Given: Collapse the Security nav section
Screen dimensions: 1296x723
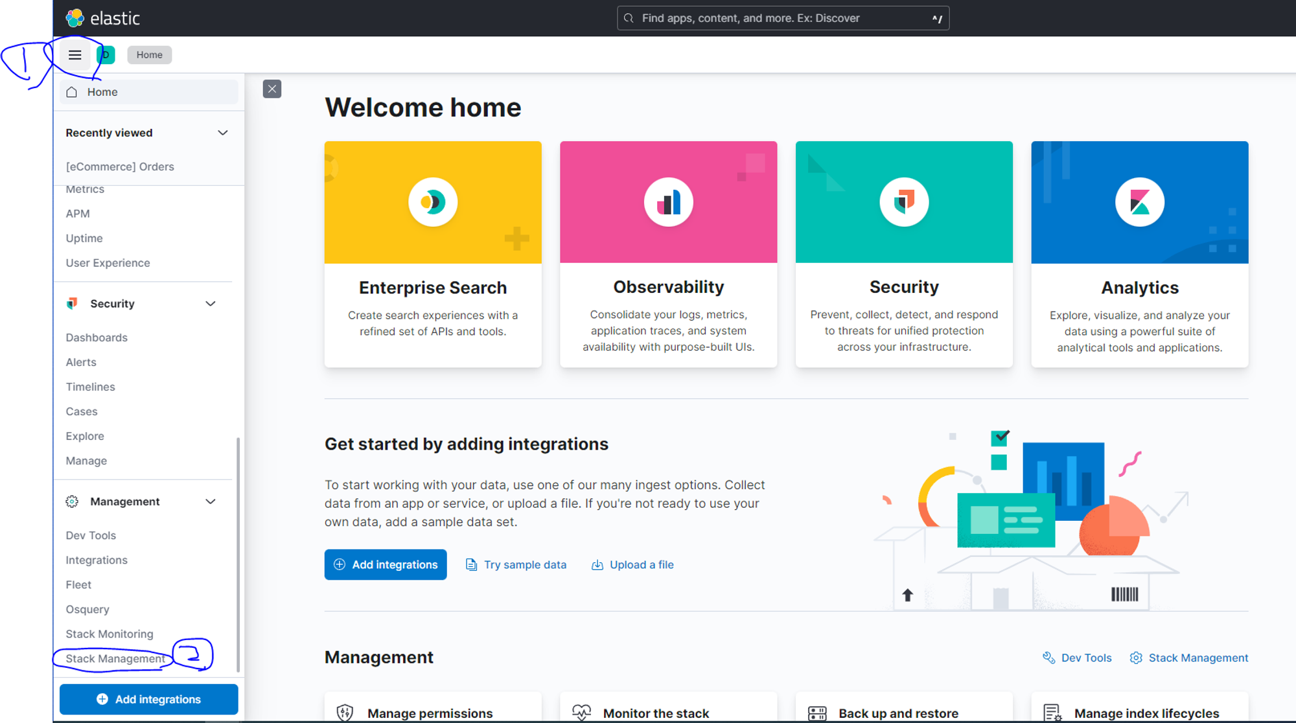Looking at the screenshot, I should click(x=211, y=304).
